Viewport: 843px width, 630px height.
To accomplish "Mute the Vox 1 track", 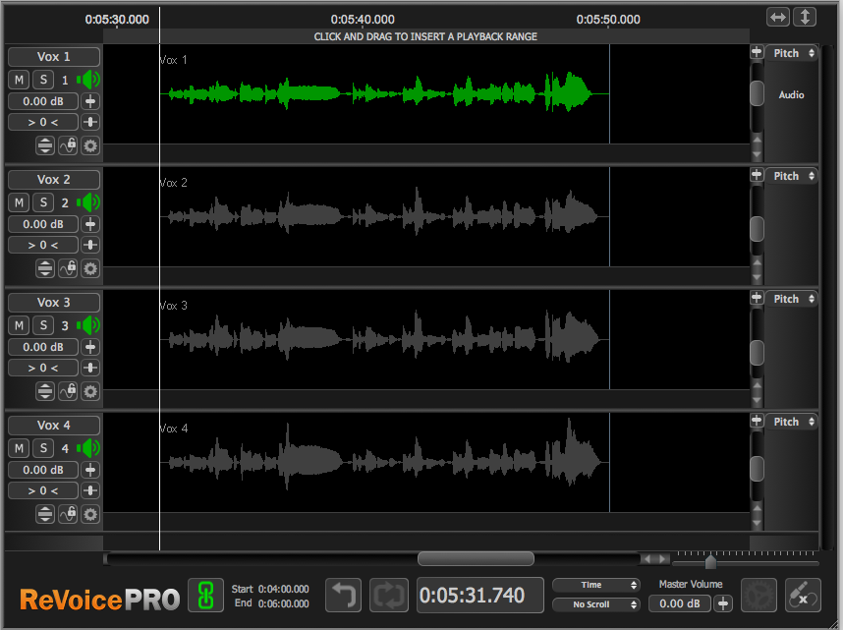I will tap(20, 80).
